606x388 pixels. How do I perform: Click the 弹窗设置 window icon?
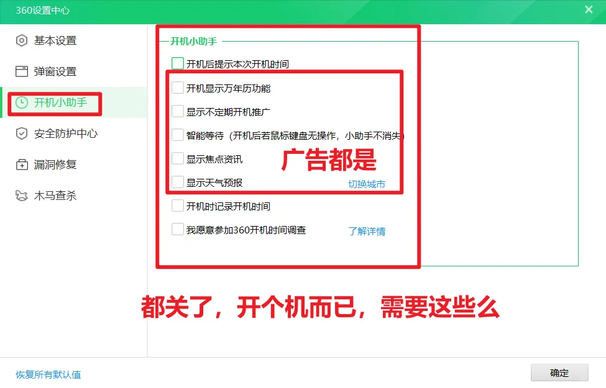[22, 71]
